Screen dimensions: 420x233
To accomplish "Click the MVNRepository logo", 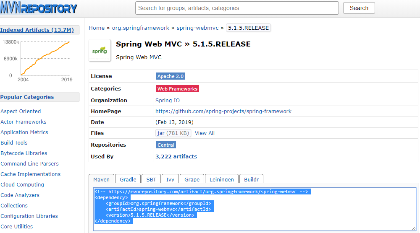I will 39,8.
